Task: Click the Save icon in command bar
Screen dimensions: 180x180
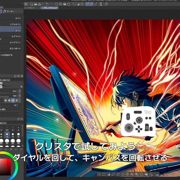Action: click(39, 4)
